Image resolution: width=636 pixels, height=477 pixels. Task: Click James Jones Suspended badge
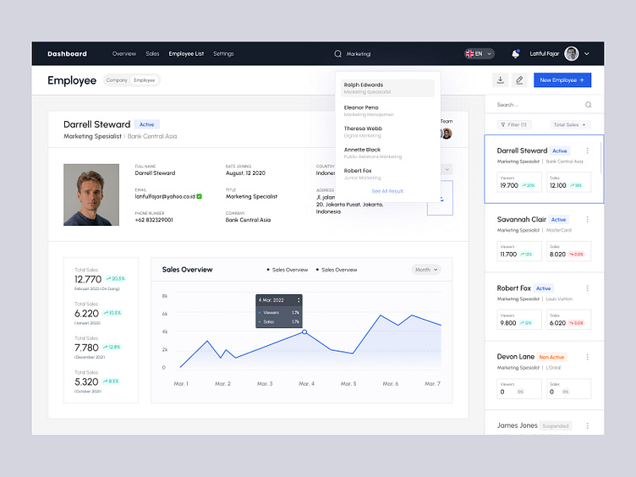point(556,426)
